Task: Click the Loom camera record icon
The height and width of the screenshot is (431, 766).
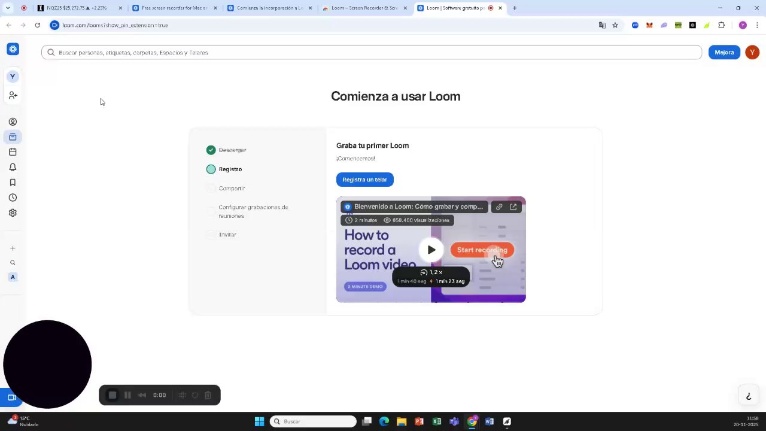Action: click(x=11, y=397)
